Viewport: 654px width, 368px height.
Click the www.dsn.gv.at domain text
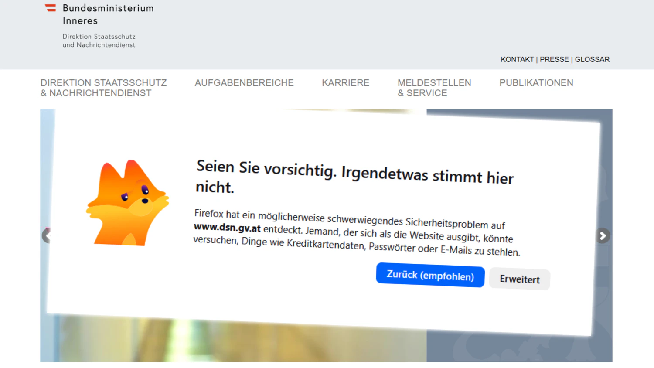pyautogui.click(x=227, y=228)
